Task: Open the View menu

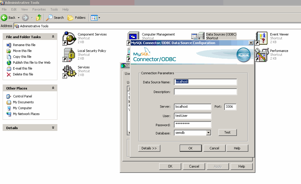Action: point(25,9)
